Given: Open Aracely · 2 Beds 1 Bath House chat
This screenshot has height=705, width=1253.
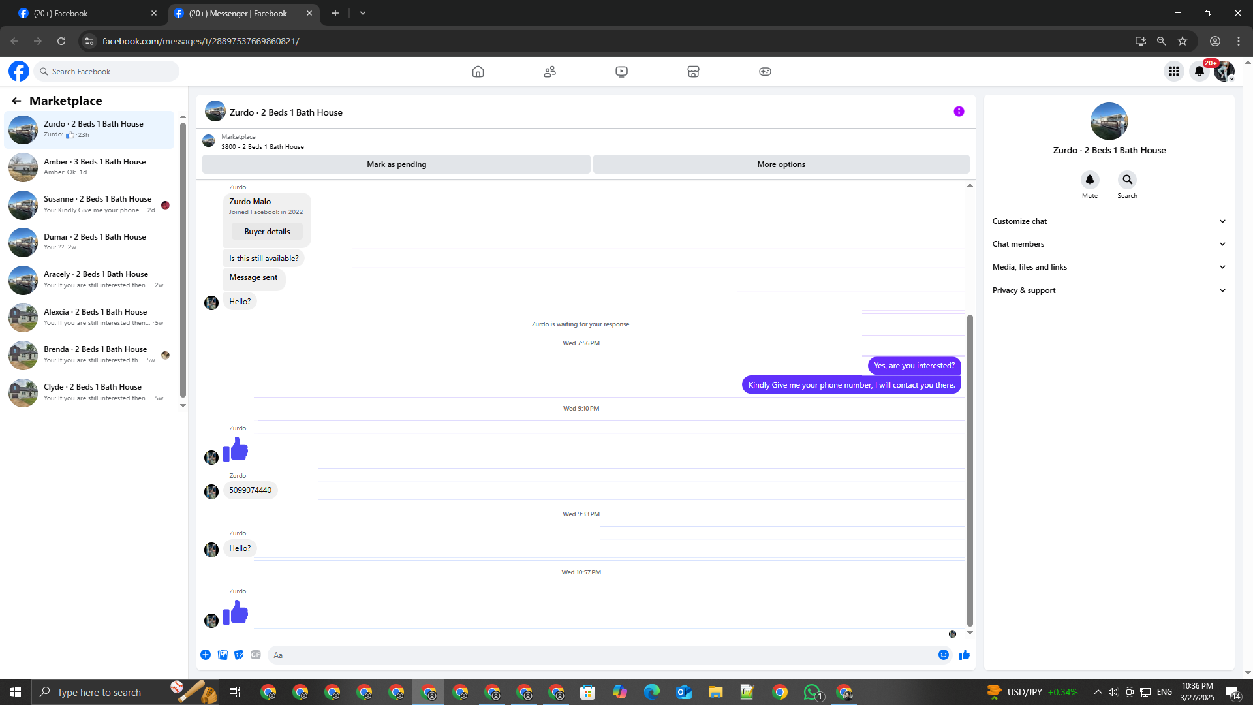Looking at the screenshot, I should [x=89, y=279].
